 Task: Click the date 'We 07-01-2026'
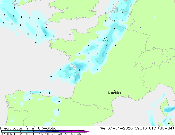click(116, 128)
